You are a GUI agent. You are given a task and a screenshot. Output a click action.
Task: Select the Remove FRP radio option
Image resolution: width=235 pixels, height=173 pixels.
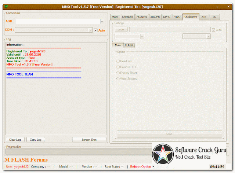pyautogui.click(x=127, y=67)
